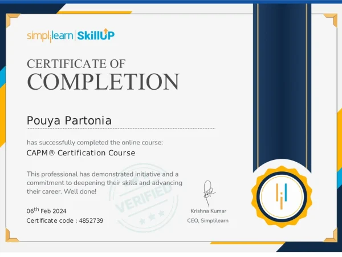Click the SkillUP logo text
The image size is (342, 257).
tap(96, 35)
